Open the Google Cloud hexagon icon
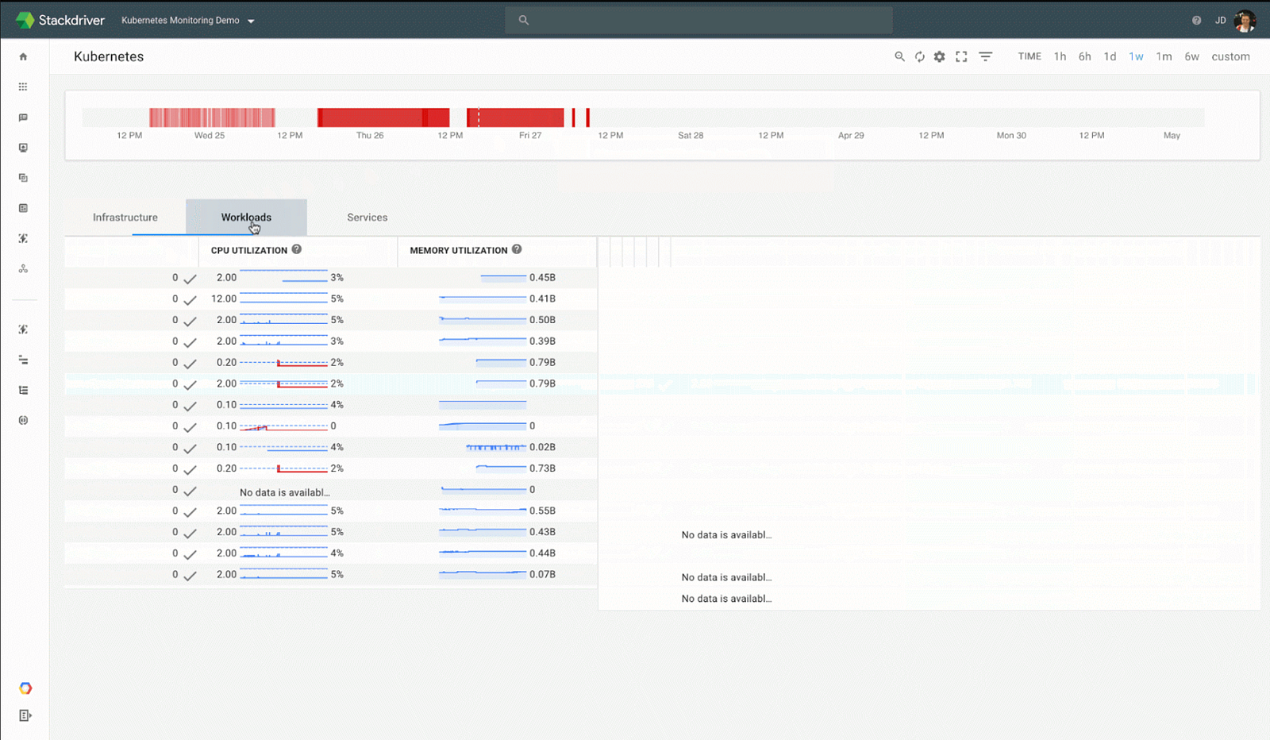1270x740 pixels. pyautogui.click(x=25, y=688)
